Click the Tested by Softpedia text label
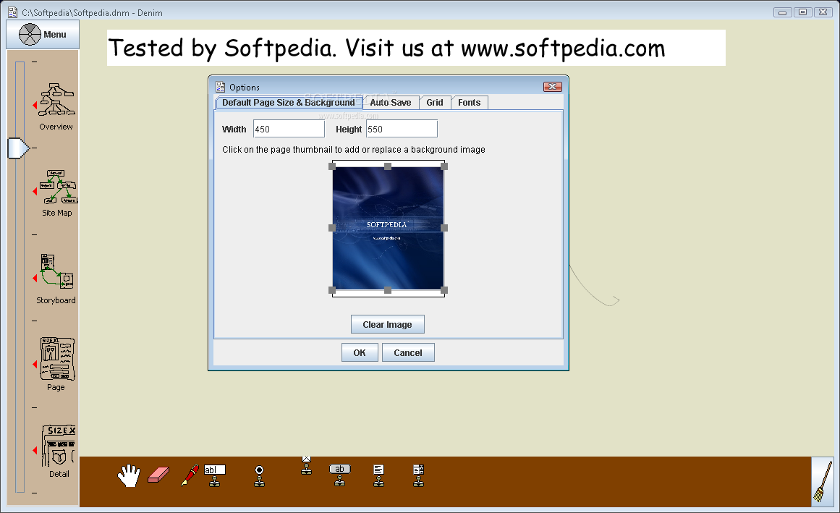 coord(386,48)
